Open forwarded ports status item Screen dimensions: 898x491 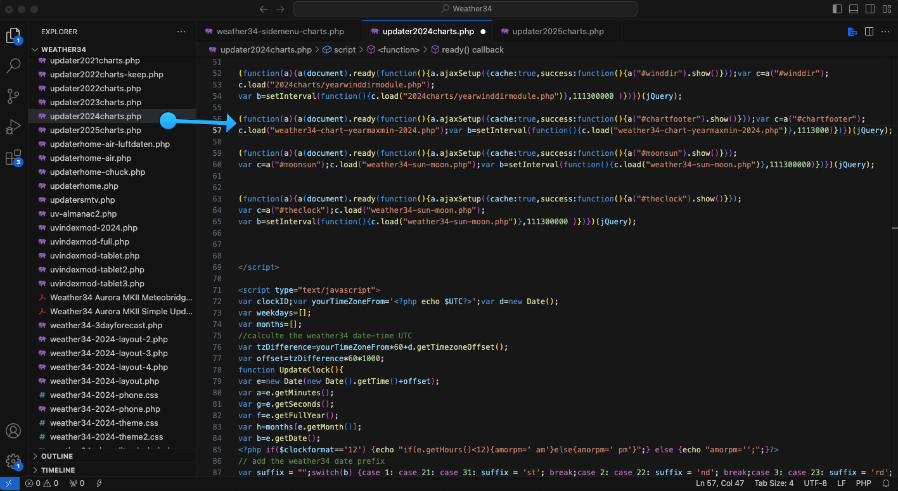[x=77, y=483]
